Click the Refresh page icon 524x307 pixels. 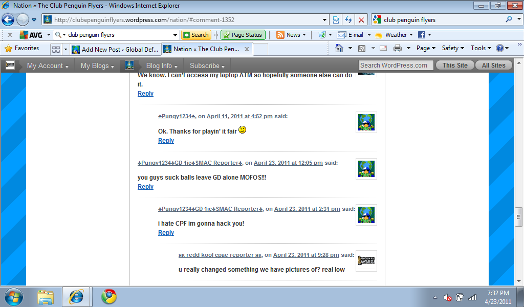pyautogui.click(x=348, y=20)
